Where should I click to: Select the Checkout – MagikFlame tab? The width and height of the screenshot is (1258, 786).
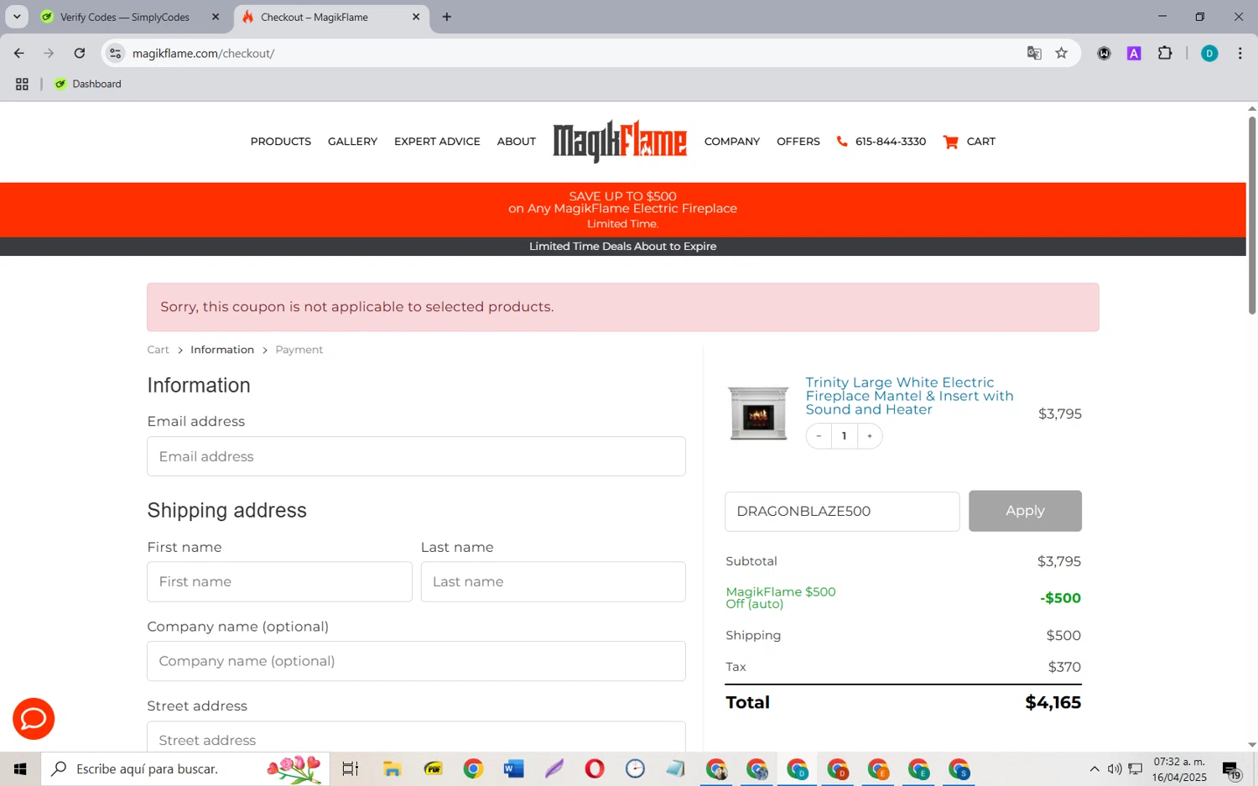pyautogui.click(x=314, y=17)
